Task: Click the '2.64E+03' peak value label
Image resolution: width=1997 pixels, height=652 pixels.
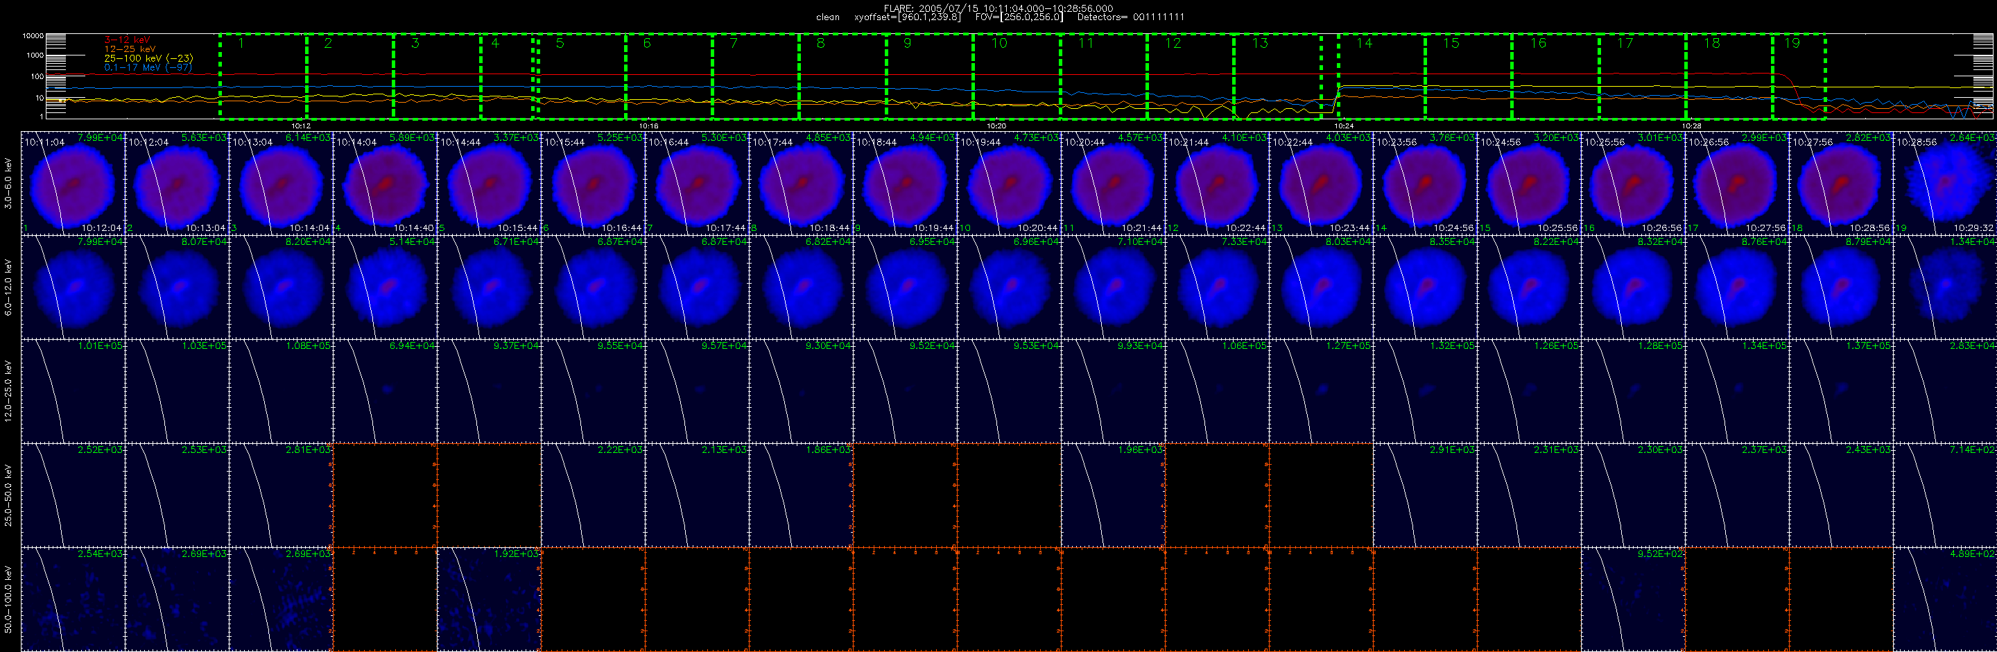Action: (x=1972, y=137)
